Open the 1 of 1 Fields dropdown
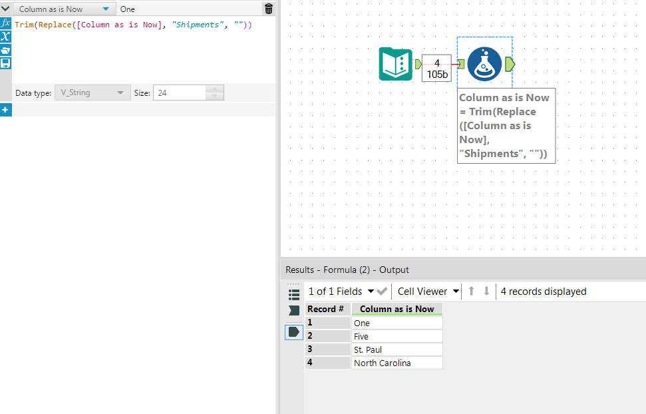646x414 pixels. tap(341, 292)
